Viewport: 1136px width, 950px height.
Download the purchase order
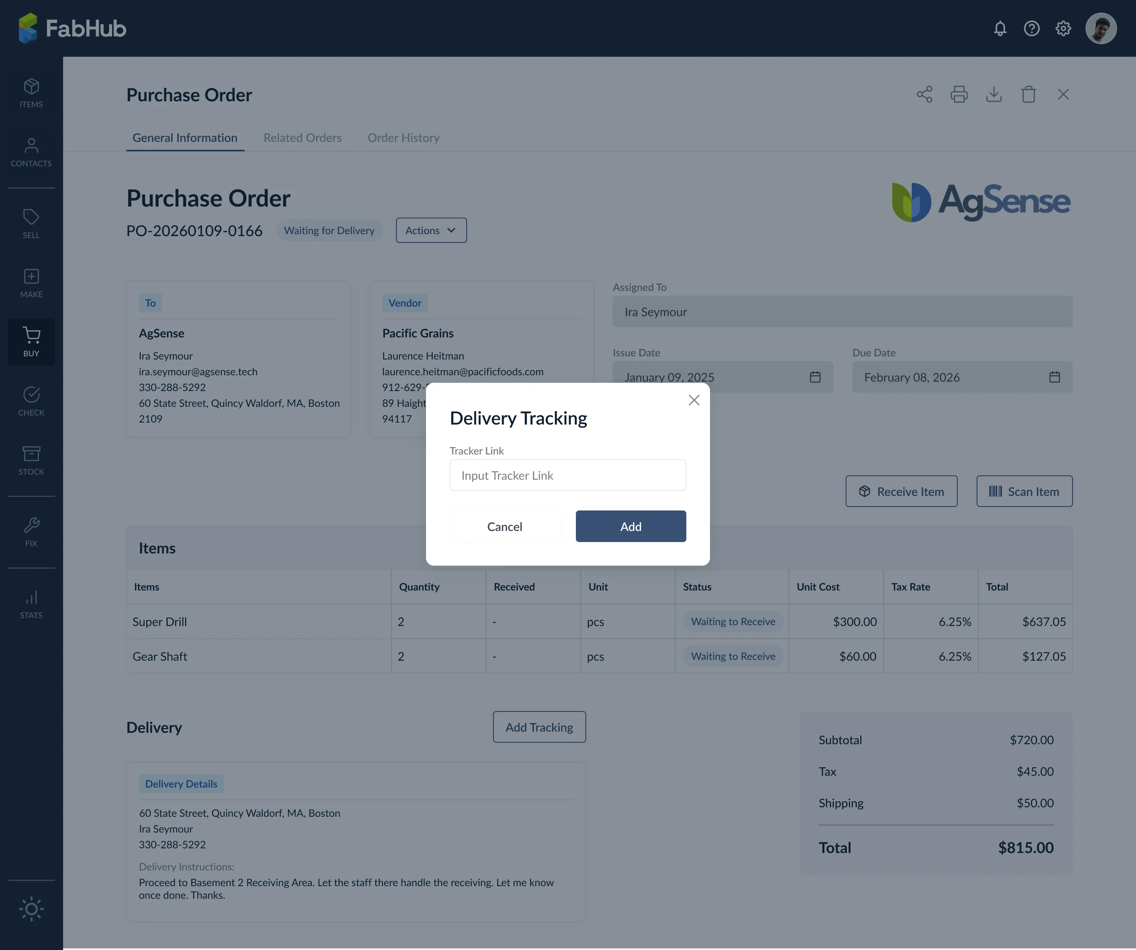coord(994,94)
